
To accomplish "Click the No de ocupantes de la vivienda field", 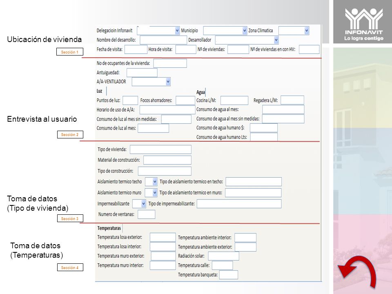I will (170, 63).
